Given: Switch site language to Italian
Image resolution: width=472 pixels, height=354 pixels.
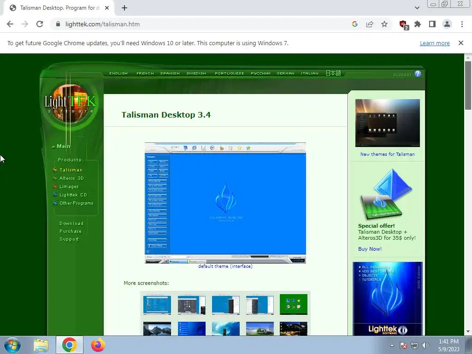Looking at the screenshot, I should point(309,73).
